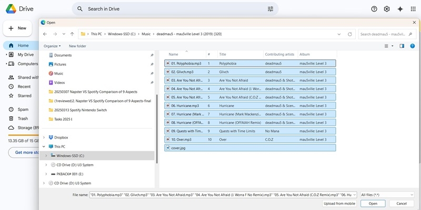The image size is (421, 210).
Task: Open the Drive help icon
Action: 374,9
